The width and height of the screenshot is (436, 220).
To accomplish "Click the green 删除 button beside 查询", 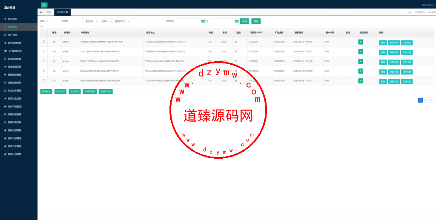I will tap(256, 21).
